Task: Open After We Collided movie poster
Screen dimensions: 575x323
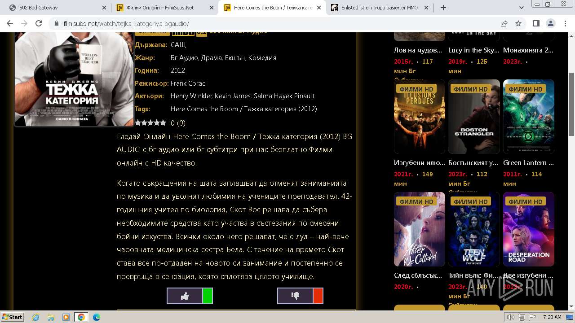Action: (420, 229)
